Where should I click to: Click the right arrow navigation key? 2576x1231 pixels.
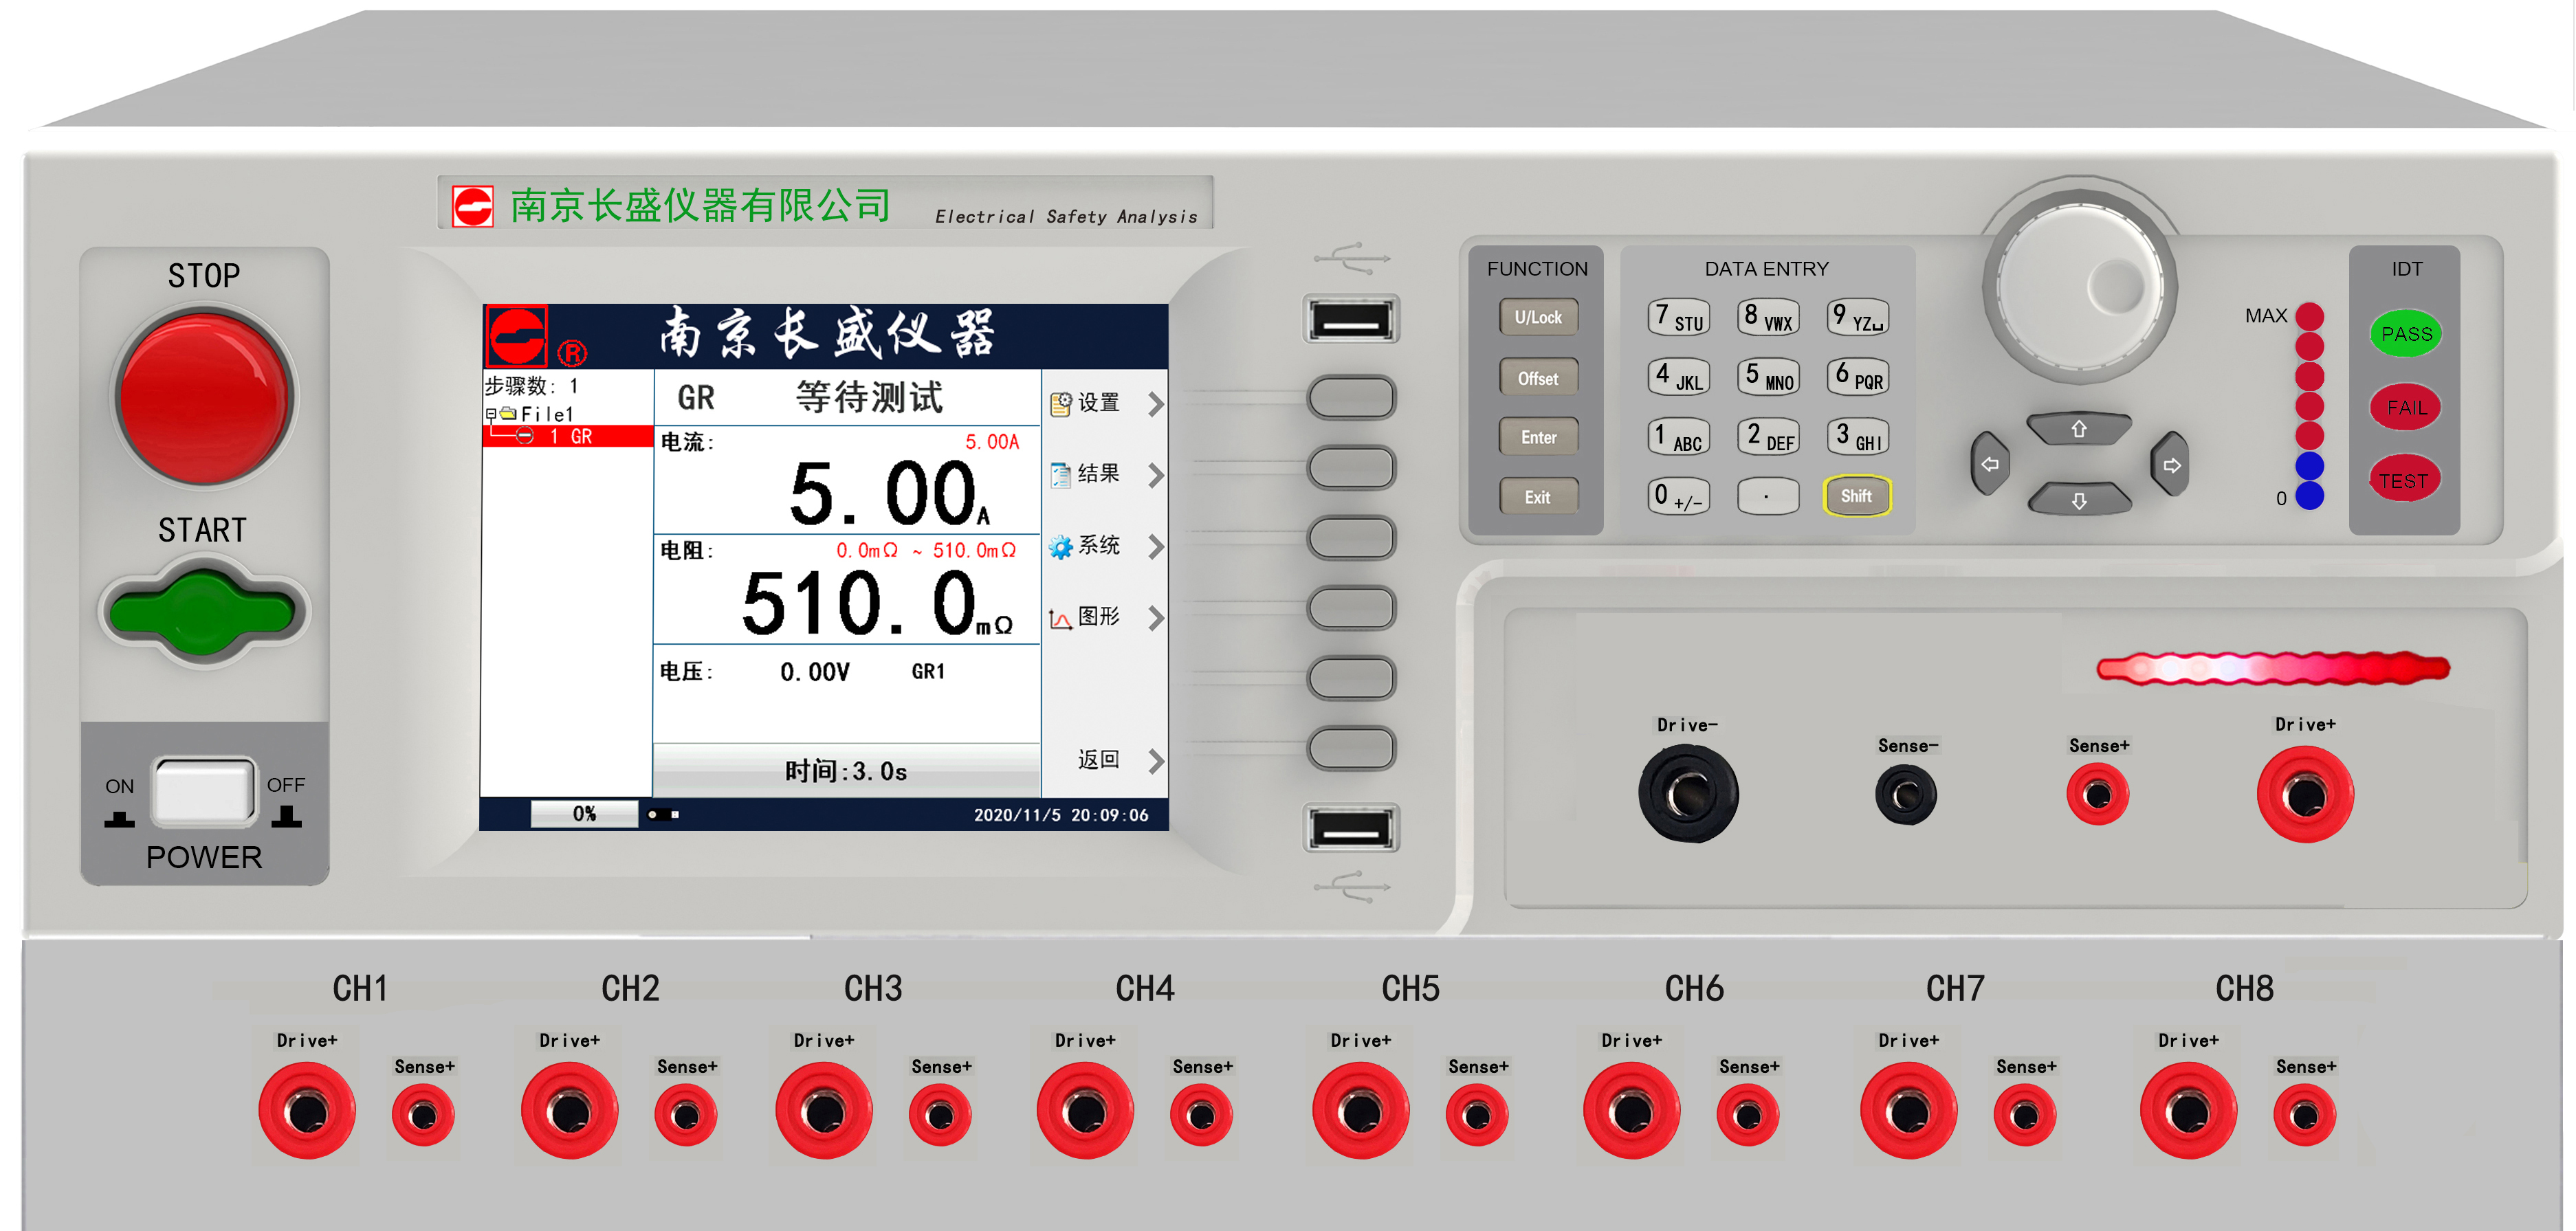point(2171,465)
